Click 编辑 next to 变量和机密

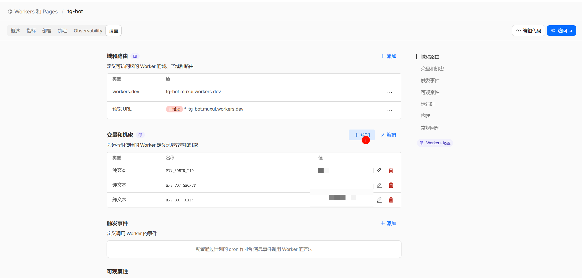coord(388,135)
